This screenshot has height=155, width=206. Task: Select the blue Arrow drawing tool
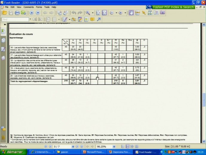point(99,19)
